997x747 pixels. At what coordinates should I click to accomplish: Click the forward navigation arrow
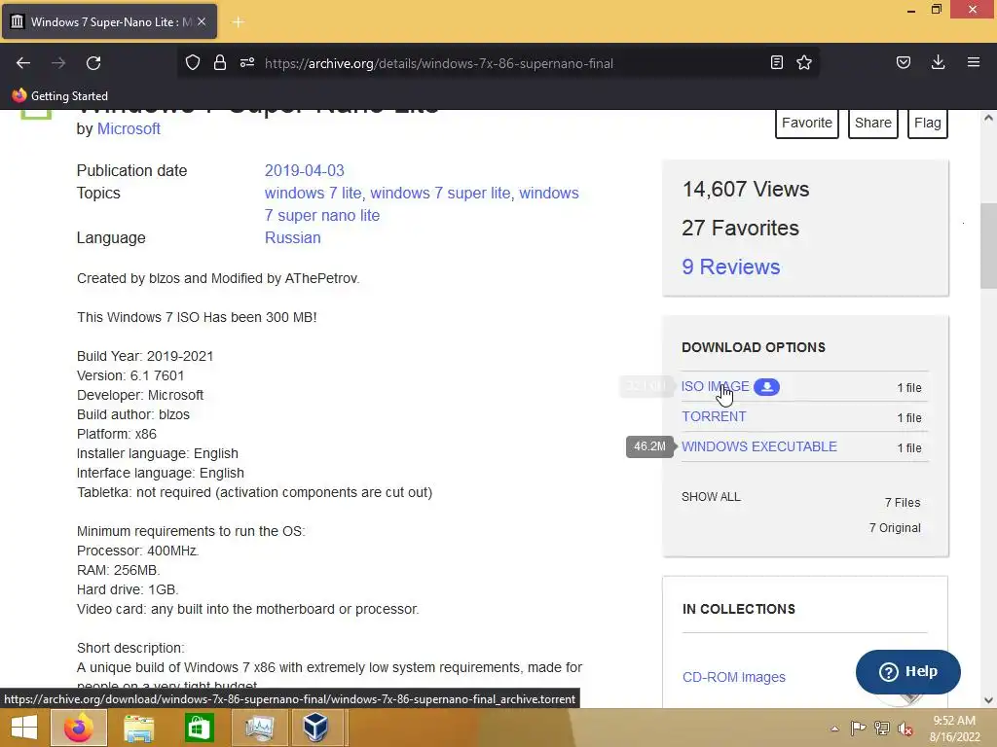click(58, 63)
